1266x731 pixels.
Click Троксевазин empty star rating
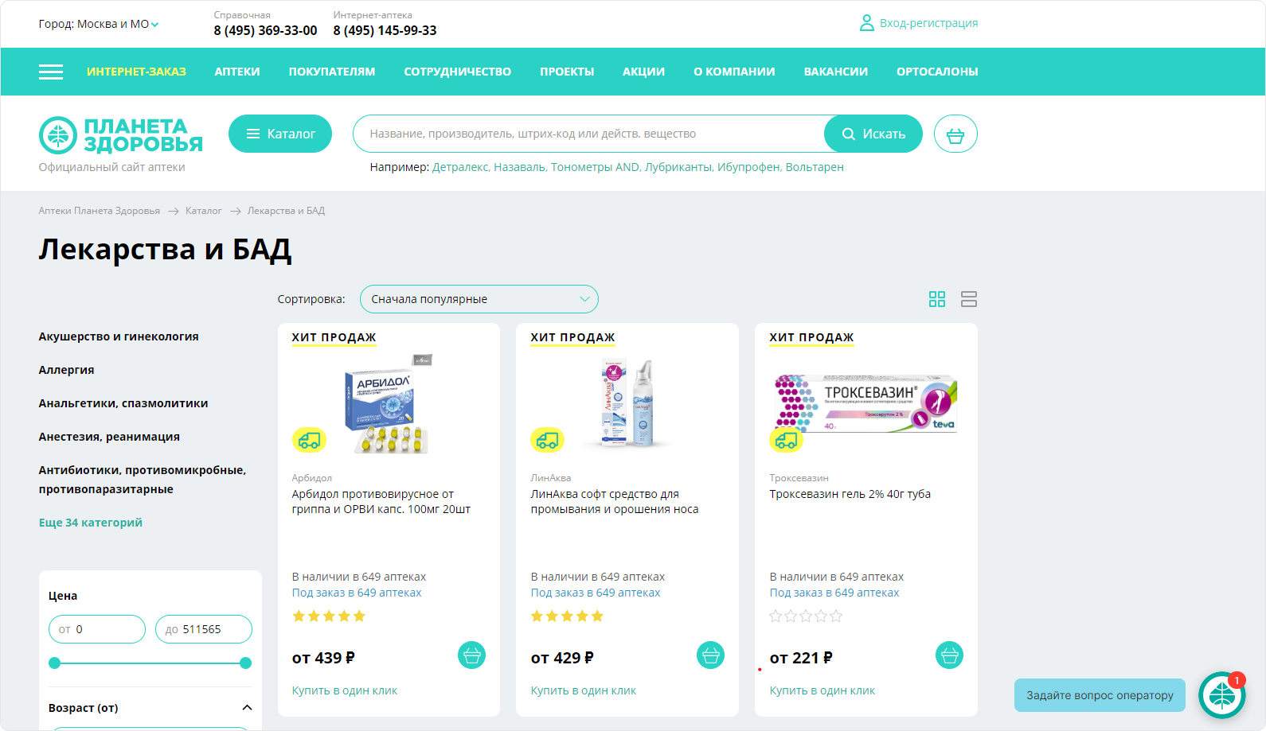(806, 616)
